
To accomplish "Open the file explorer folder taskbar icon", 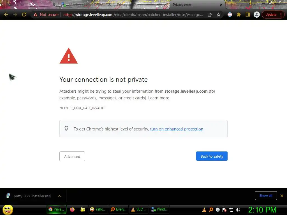I will (x=83, y=209).
